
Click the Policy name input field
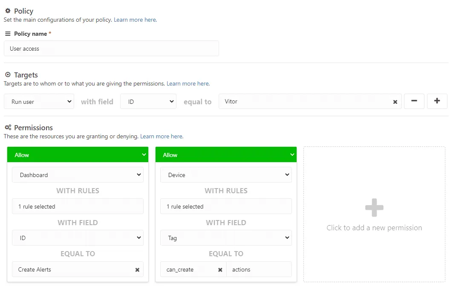pyautogui.click(x=111, y=49)
